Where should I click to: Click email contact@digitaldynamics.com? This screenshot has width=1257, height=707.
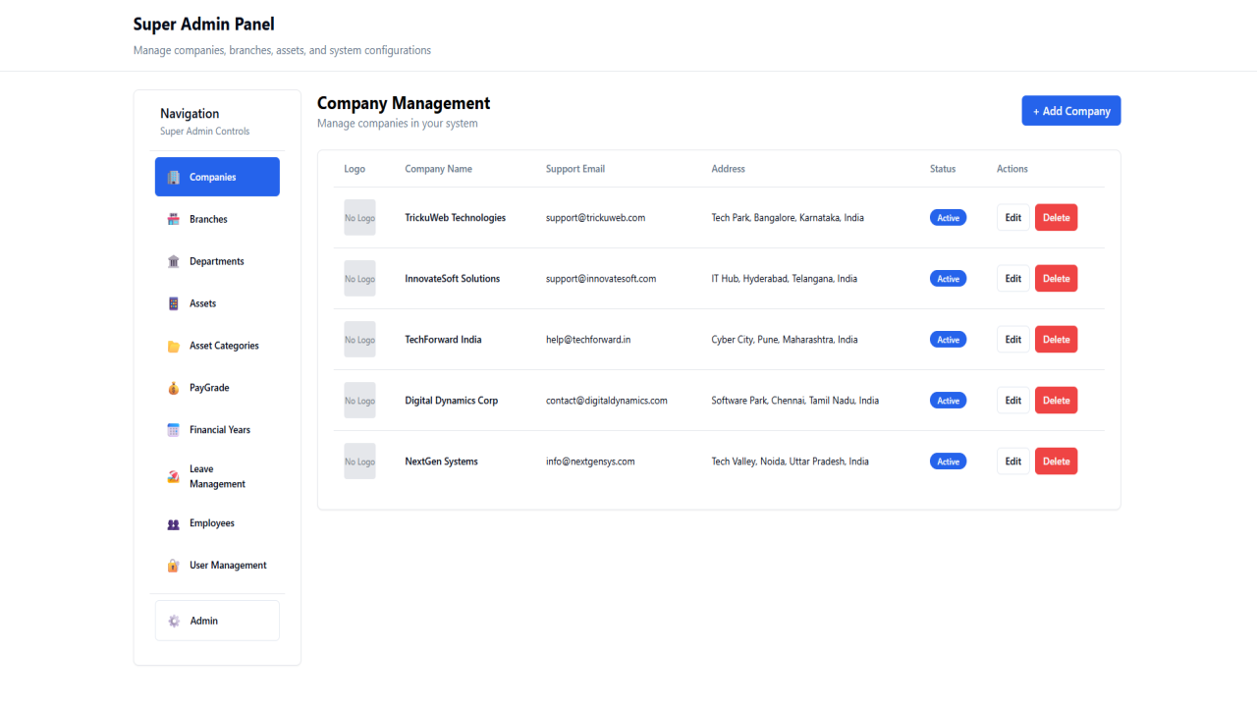pyautogui.click(x=607, y=401)
